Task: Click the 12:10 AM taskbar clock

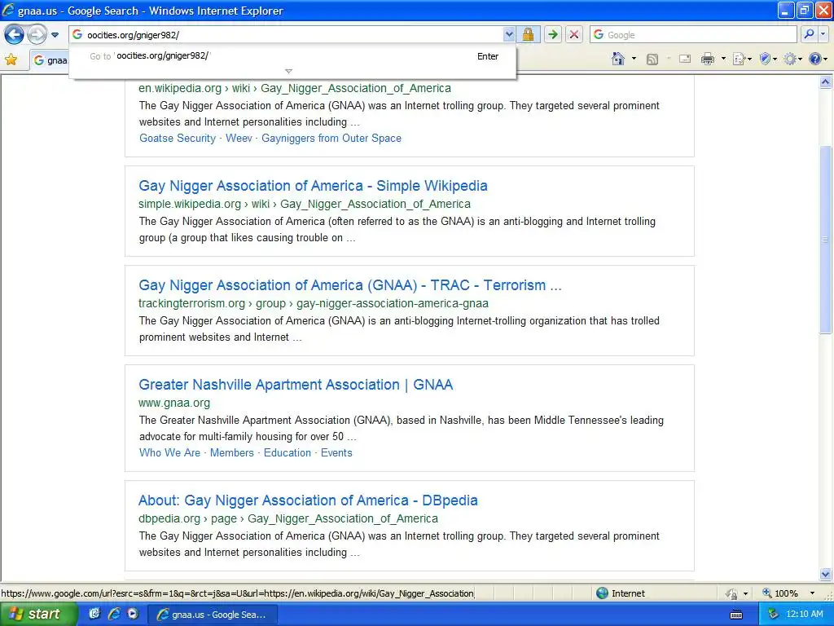Action: pos(805,615)
